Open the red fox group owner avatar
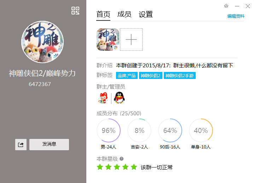The height and width of the screenshot is (183, 254). [x=103, y=98]
